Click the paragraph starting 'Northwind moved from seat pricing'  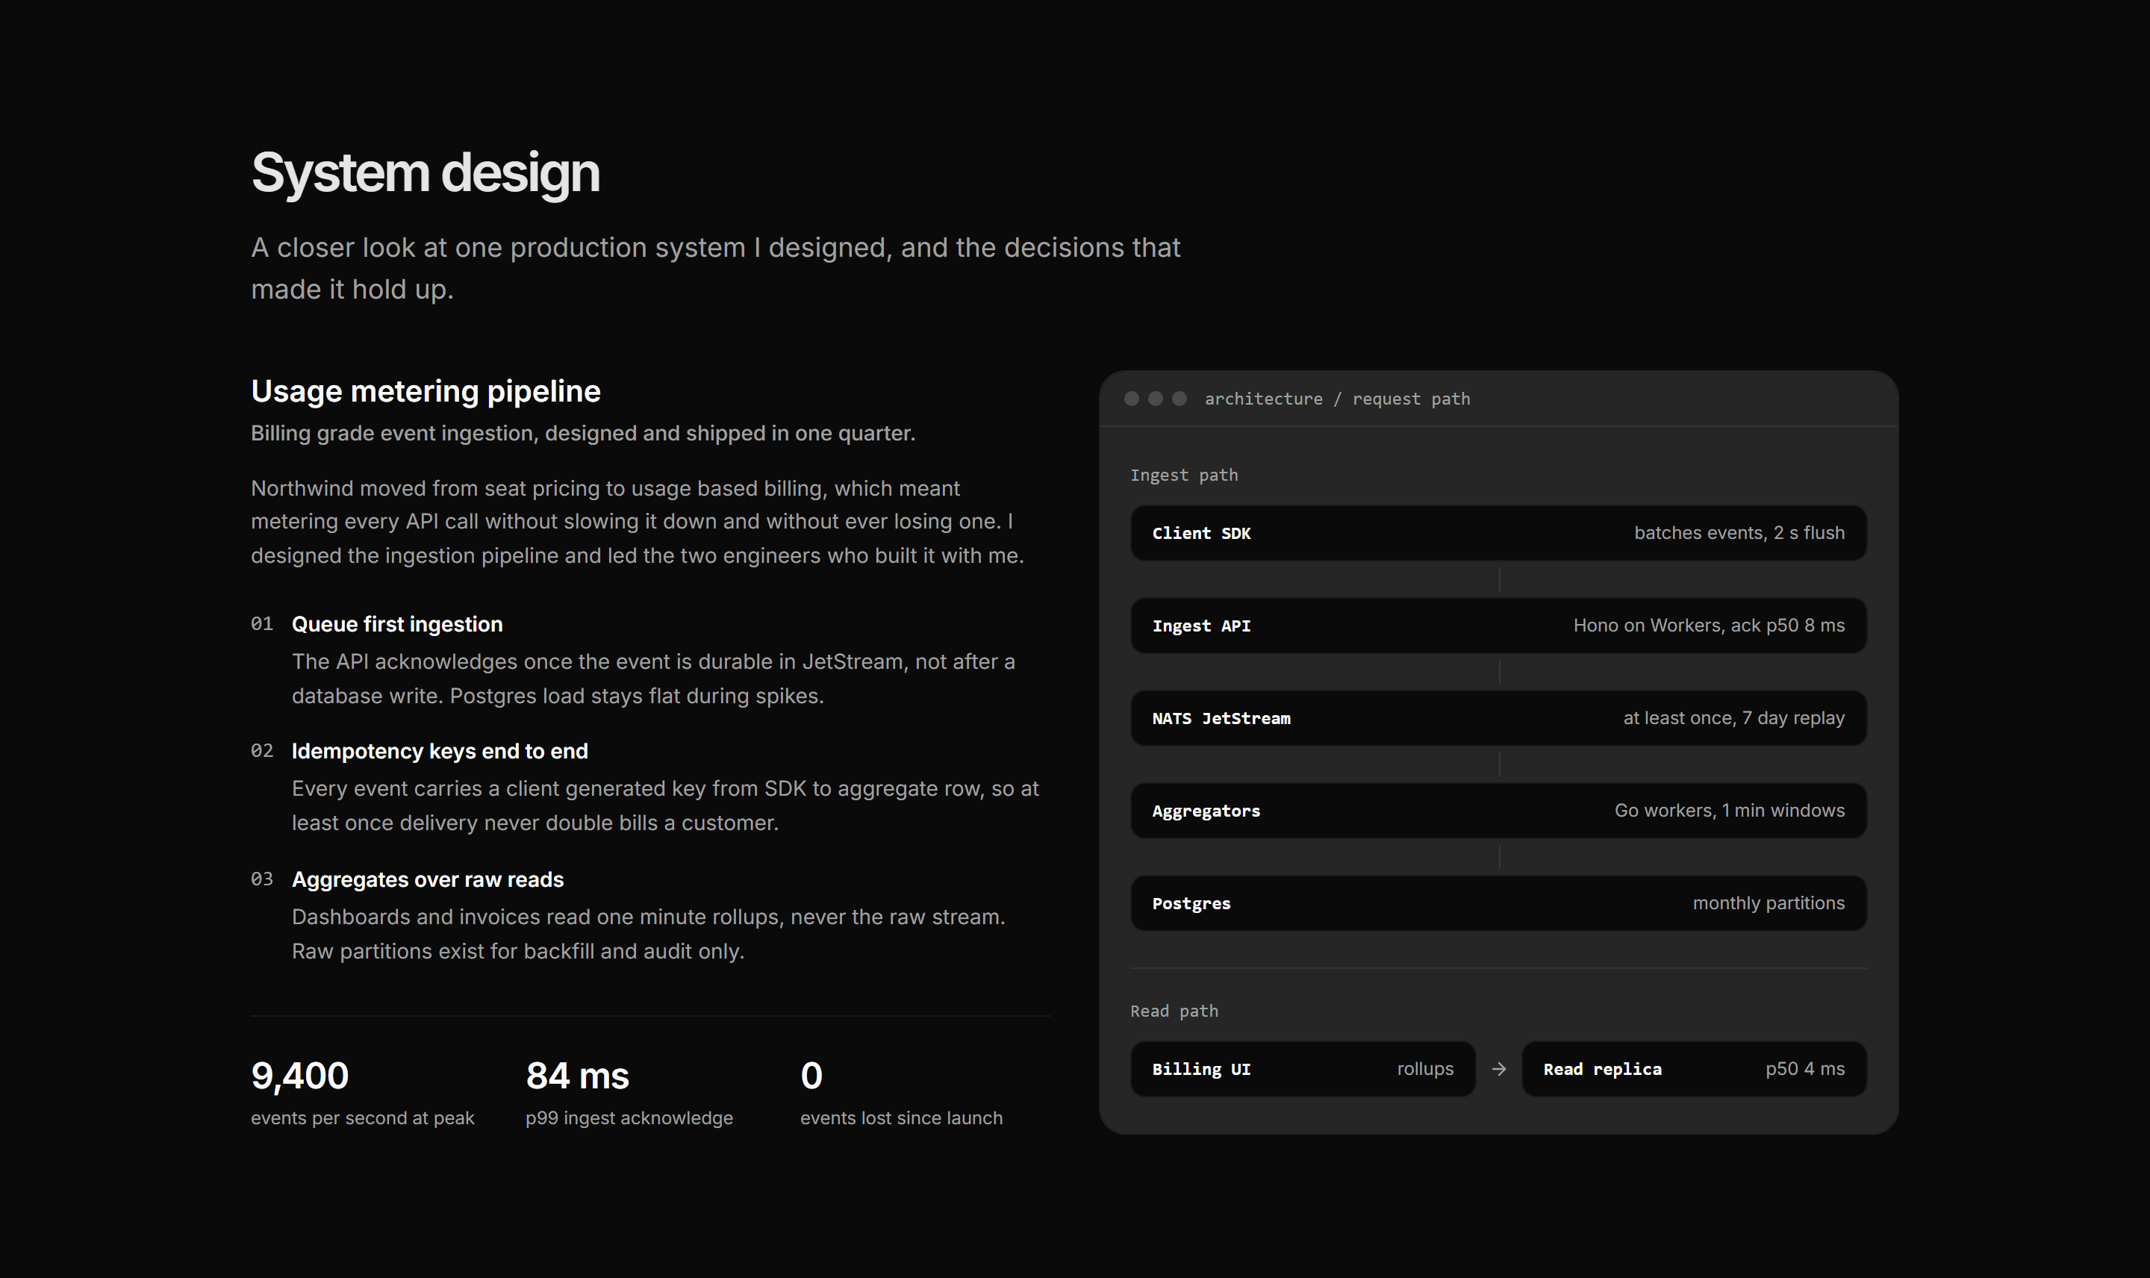[x=638, y=522]
